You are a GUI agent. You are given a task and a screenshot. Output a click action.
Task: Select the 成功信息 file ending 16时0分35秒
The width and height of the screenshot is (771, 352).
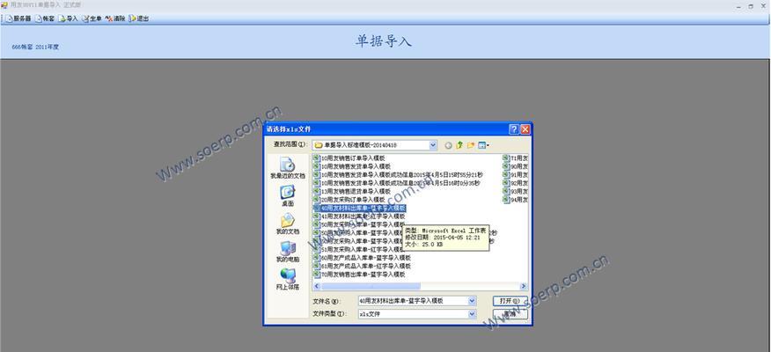pyautogui.click(x=397, y=183)
